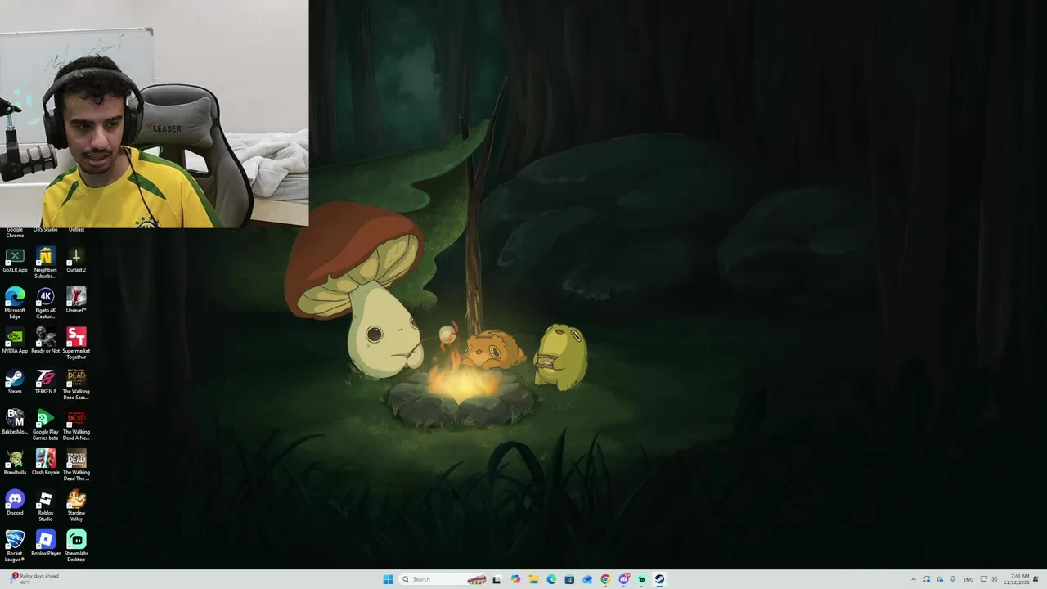Select the BakkesMod desktop shortcut
This screenshot has height=589, width=1047.
click(15, 422)
